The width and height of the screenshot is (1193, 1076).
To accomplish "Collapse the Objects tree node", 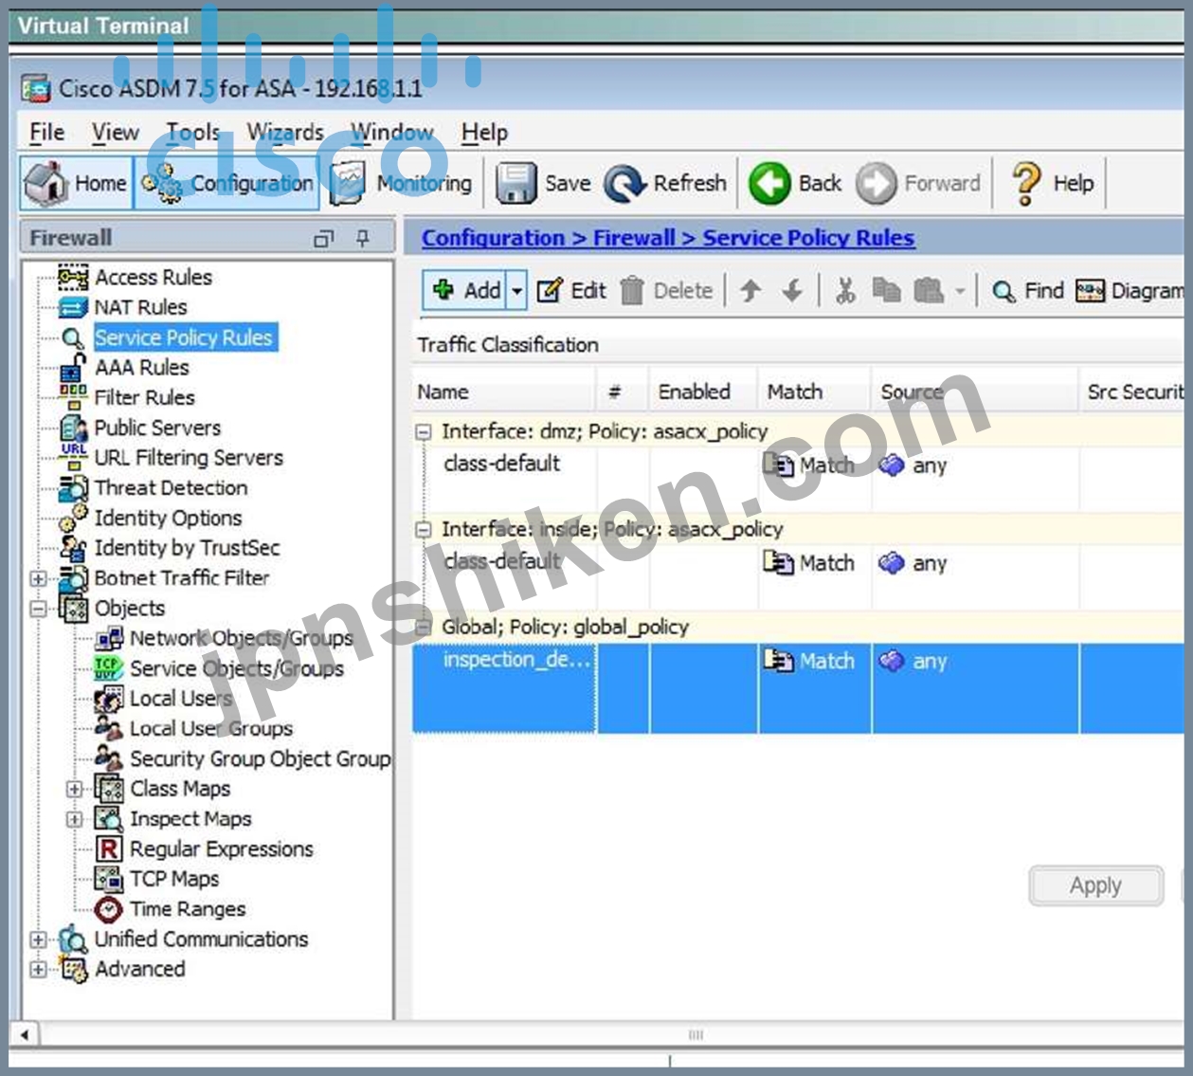I will point(38,609).
